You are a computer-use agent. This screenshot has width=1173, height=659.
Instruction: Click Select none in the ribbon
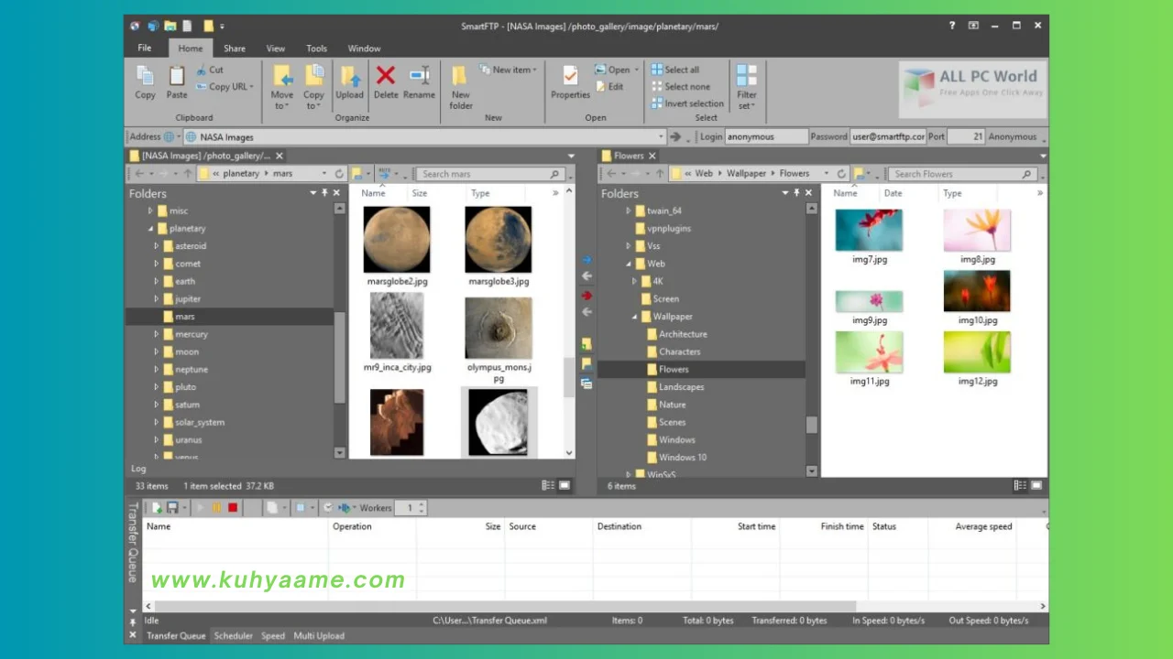tap(681, 87)
